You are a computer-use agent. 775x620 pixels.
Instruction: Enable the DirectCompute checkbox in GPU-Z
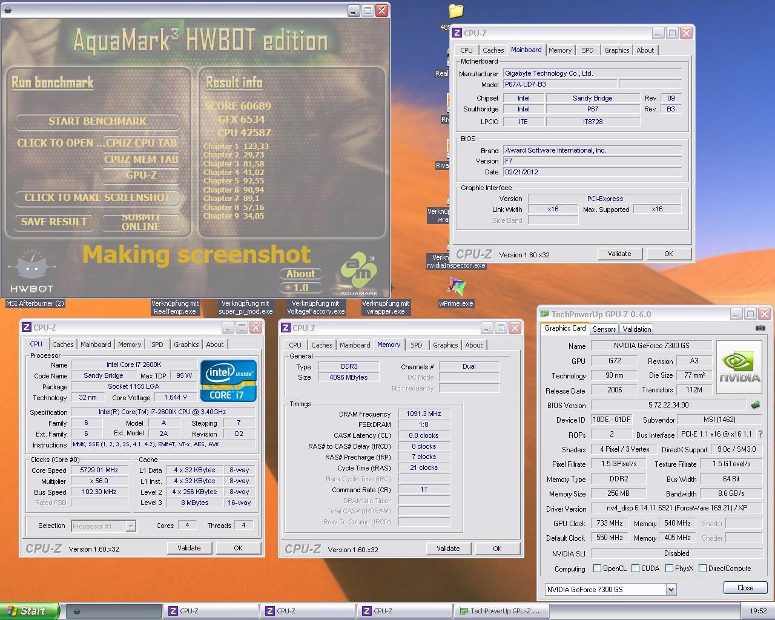click(x=702, y=569)
